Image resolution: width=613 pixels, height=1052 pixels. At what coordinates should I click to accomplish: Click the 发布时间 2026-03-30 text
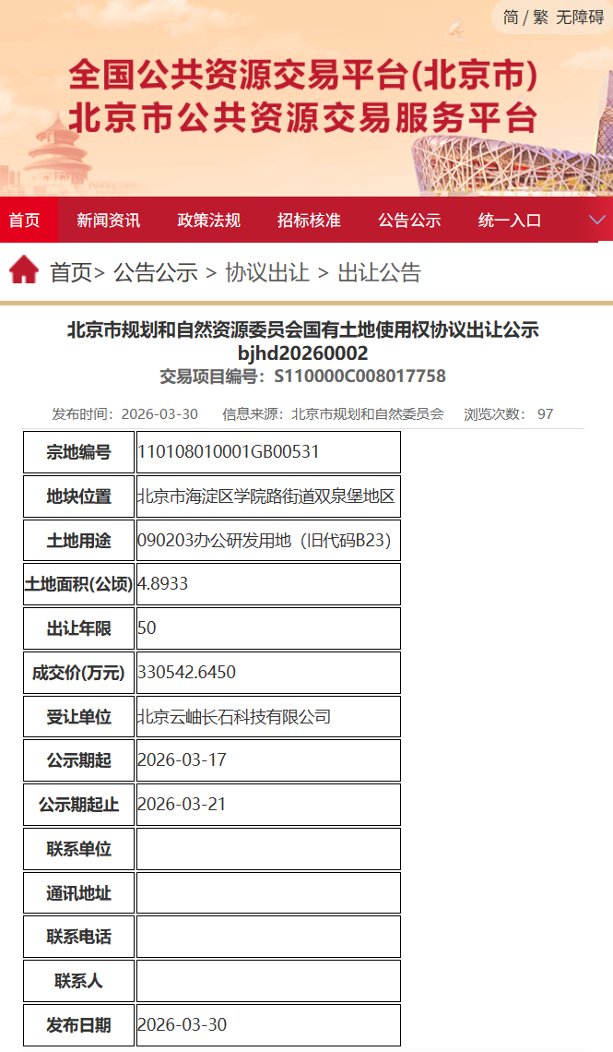[125, 414]
